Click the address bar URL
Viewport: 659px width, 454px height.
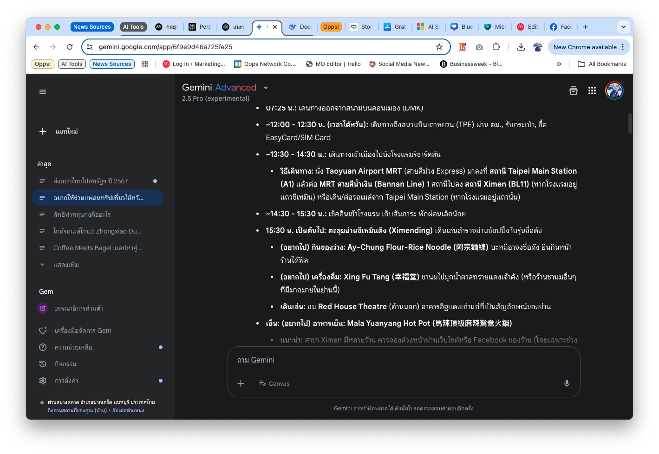[x=165, y=47]
